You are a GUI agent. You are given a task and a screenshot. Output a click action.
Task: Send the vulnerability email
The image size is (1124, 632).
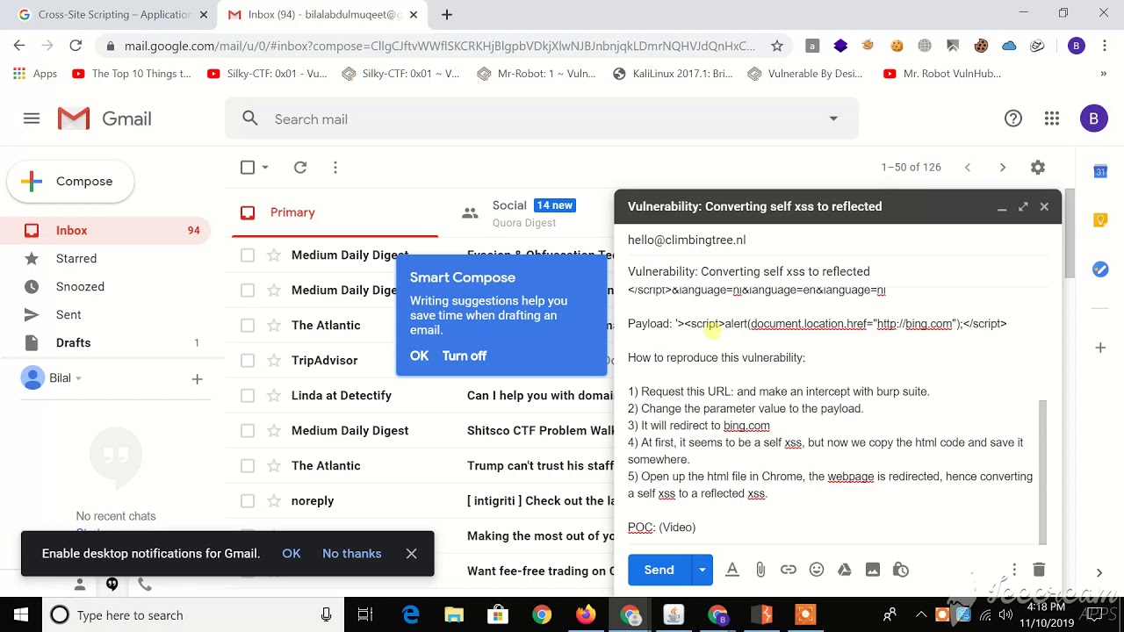coord(659,570)
